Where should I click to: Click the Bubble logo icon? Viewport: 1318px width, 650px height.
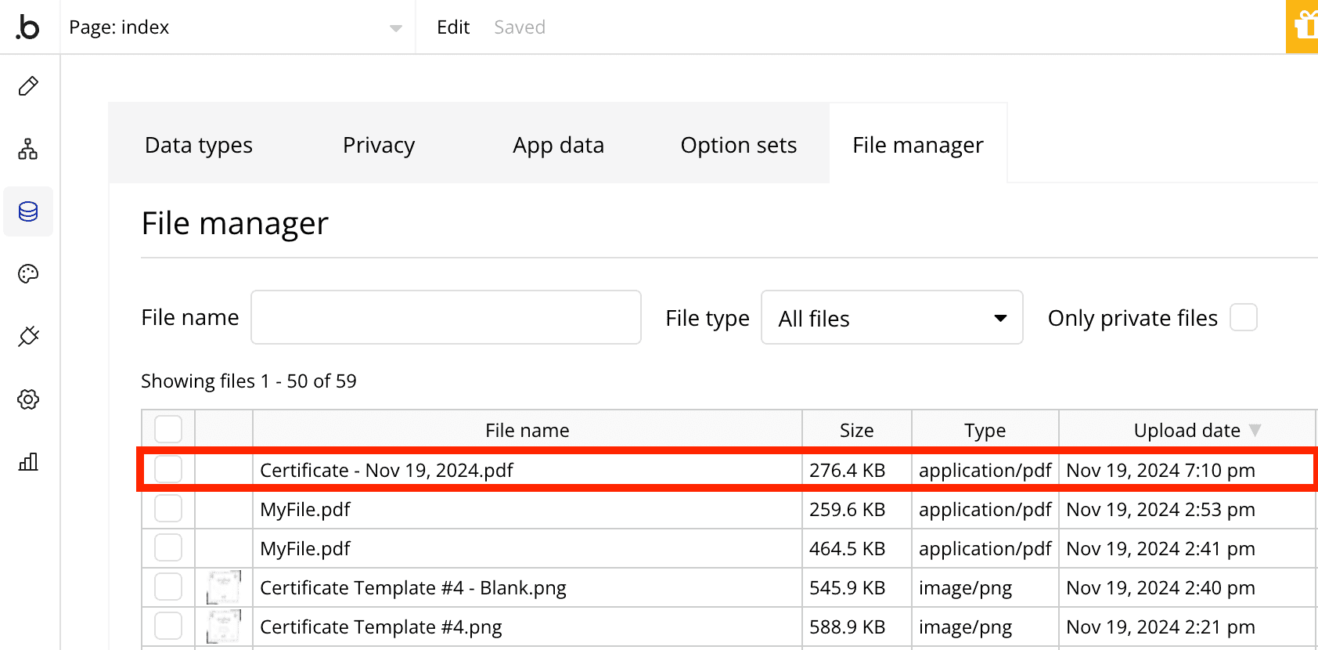28,27
